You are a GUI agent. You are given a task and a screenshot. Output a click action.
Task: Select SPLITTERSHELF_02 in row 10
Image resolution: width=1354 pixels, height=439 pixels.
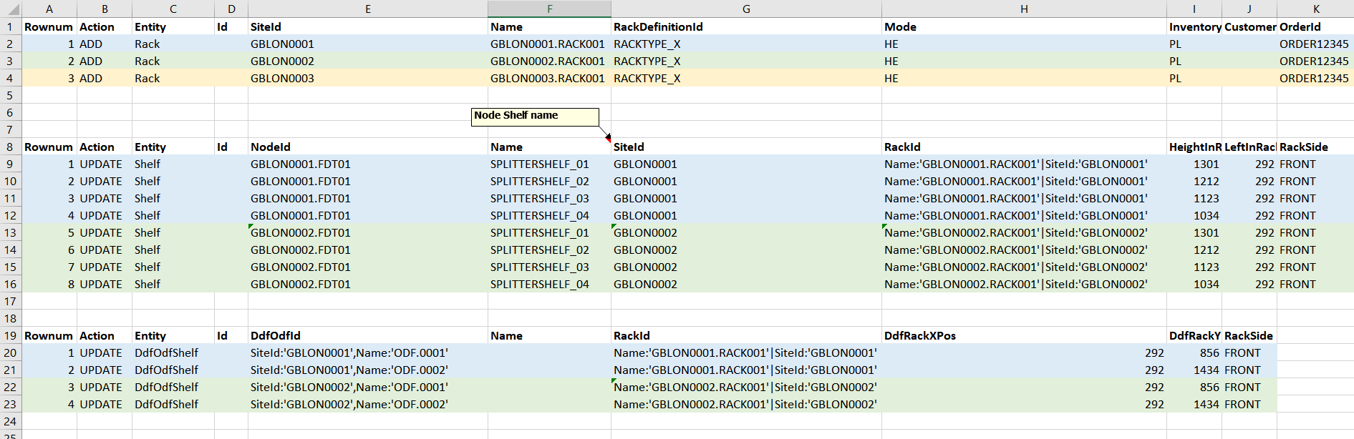pos(549,181)
